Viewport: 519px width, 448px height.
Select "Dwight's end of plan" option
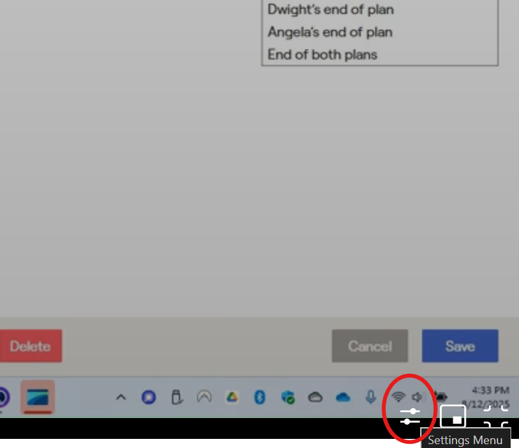[x=330, y=10]
